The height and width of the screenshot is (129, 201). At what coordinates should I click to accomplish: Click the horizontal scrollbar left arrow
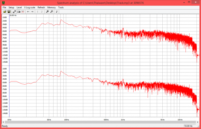3,122
